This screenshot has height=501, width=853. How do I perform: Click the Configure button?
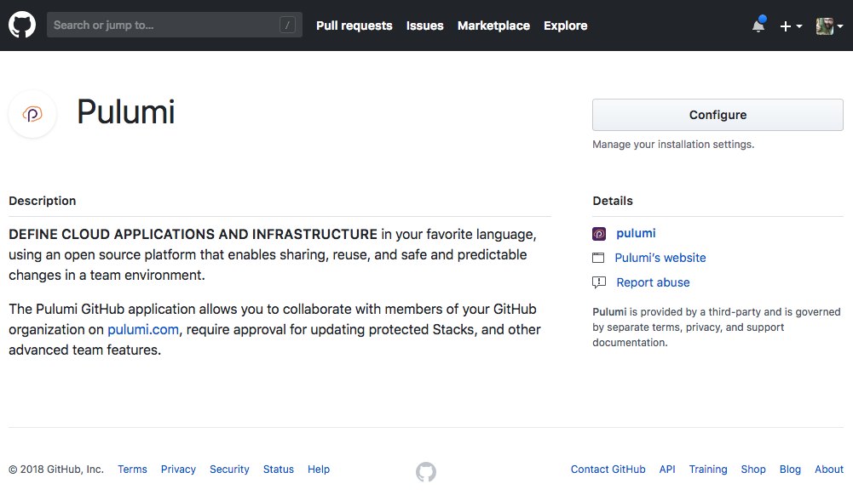click(718, 115)
